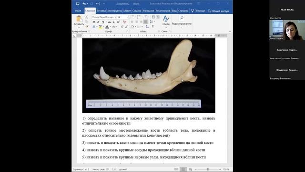305x172 pixels.
Task: Click Число слов word count in status bar
Action: pos(101,169)
